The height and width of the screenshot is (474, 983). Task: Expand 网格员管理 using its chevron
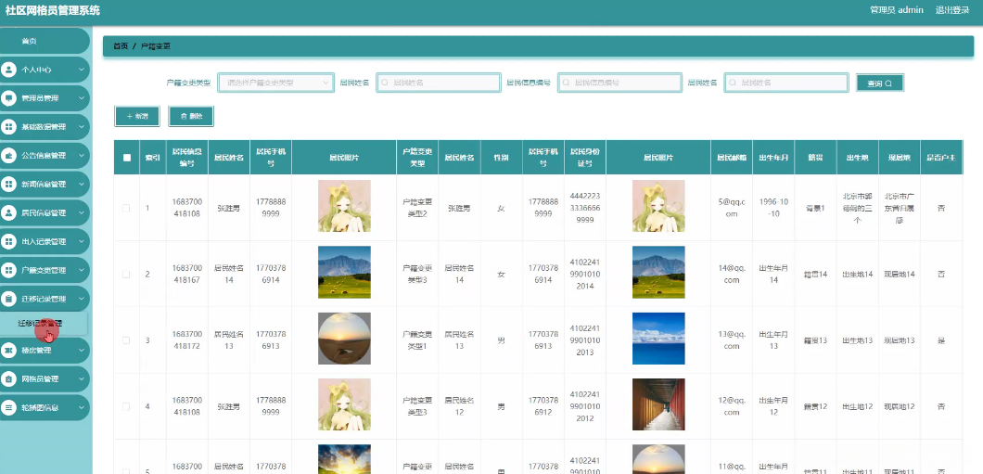82,378
